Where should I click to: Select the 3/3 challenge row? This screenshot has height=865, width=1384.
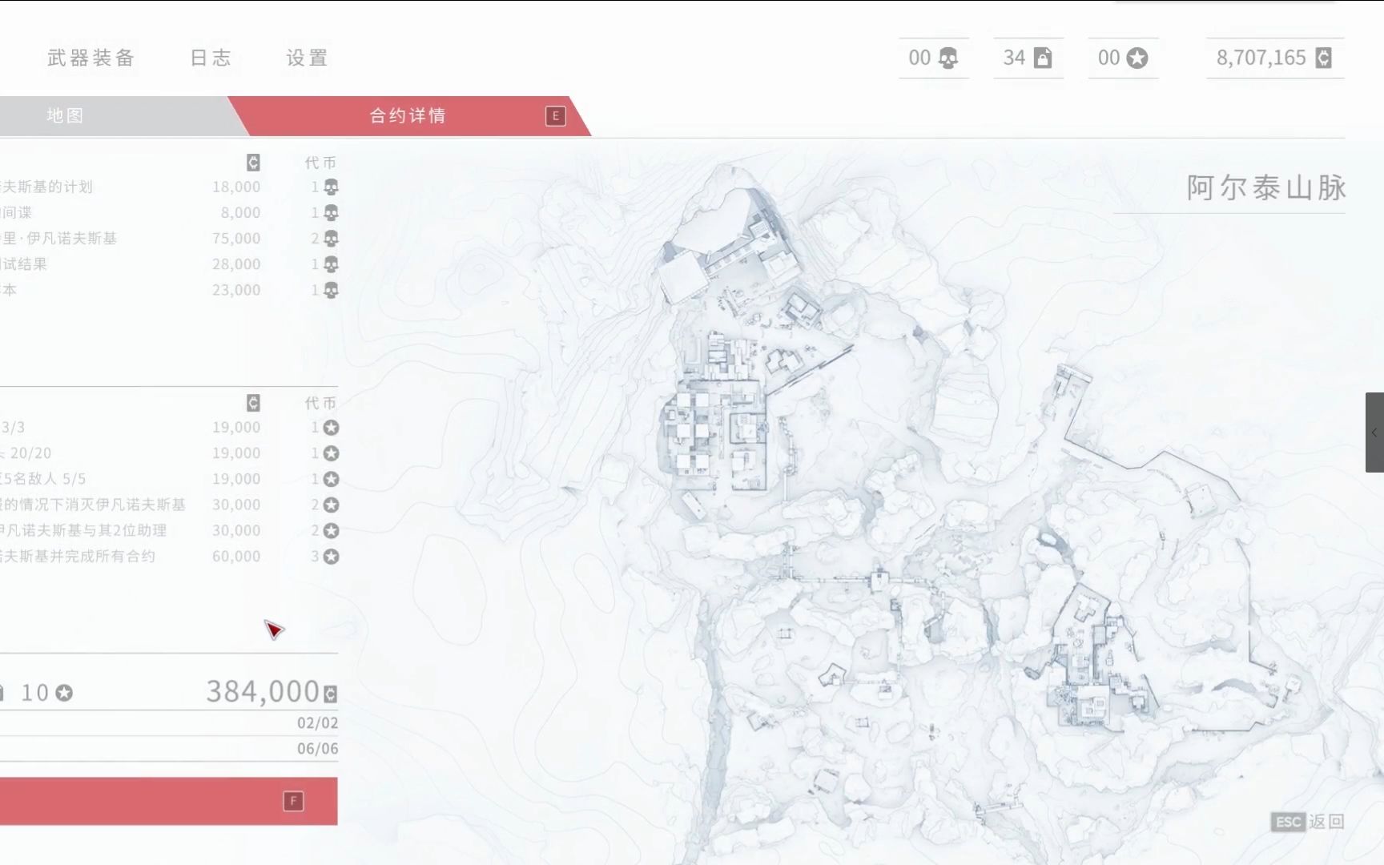point(169,428)
